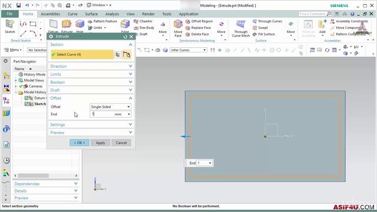
Task: Click the Assembly Constraints tool
Action: (349, 21)
